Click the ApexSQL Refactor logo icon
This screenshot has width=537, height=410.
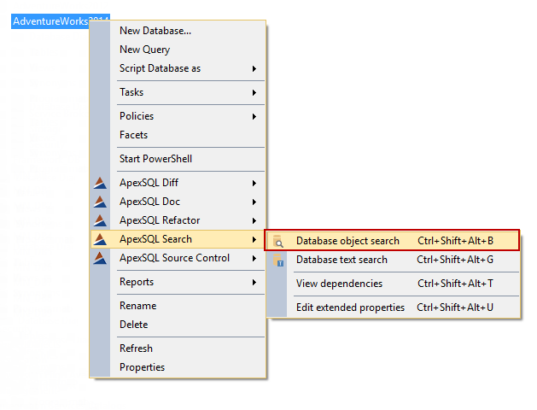pyautogui.click(x=100, y=220)
